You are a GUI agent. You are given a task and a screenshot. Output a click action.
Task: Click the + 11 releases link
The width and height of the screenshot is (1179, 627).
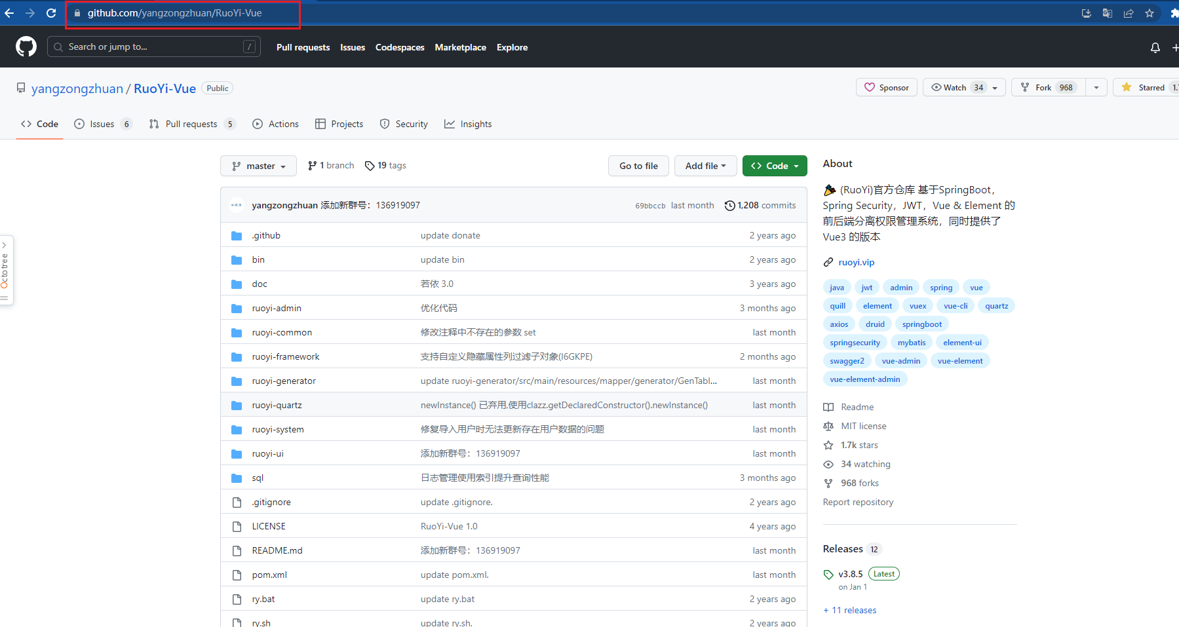[850, 611]
